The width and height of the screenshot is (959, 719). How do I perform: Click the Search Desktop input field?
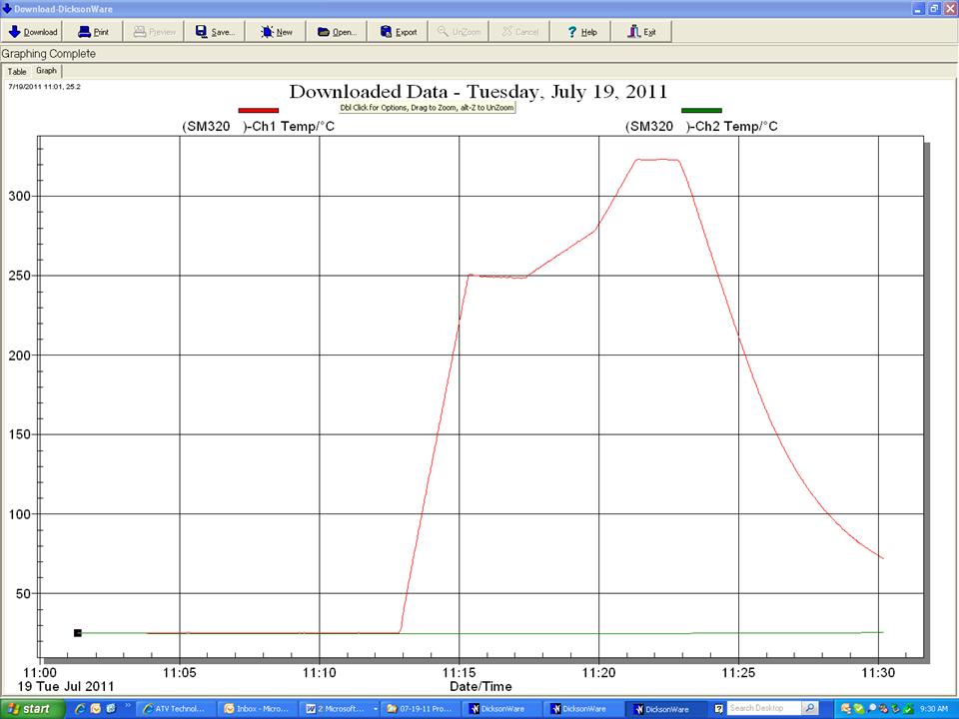tap(764, 709)
